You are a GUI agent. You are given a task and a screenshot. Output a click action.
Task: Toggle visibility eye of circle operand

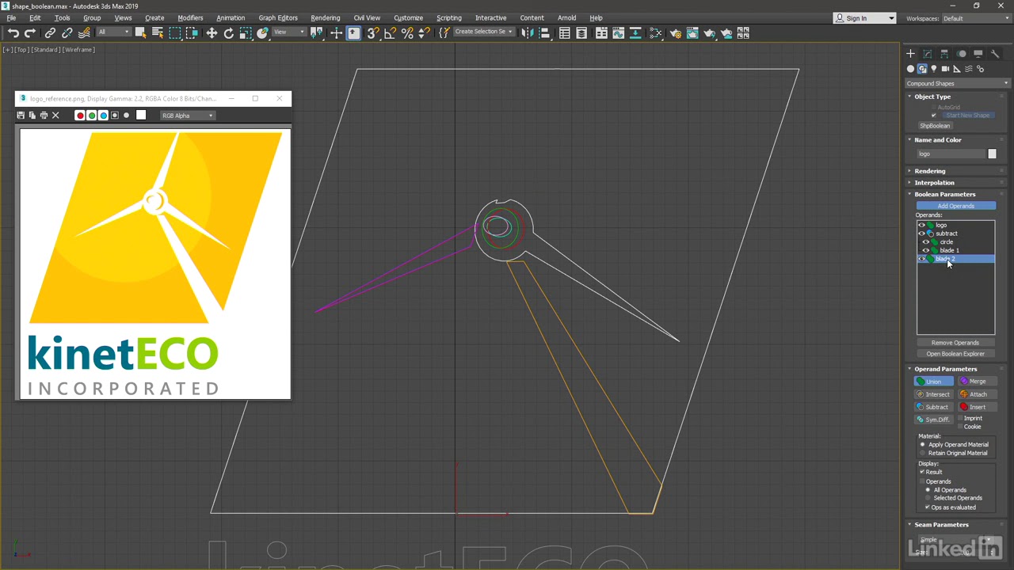click(925, 241)
